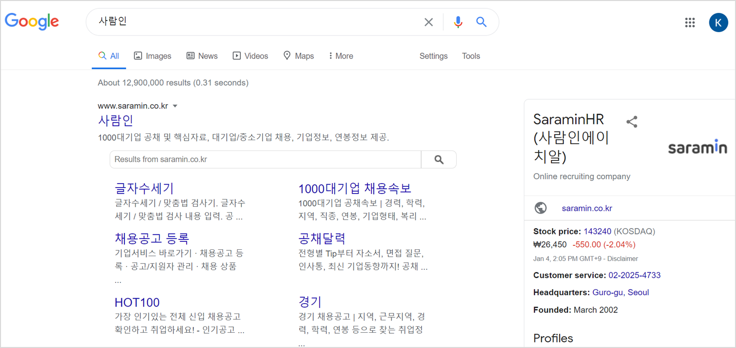Open search Tools
This screenshot has height=348, width=736.
click(471, 56)
